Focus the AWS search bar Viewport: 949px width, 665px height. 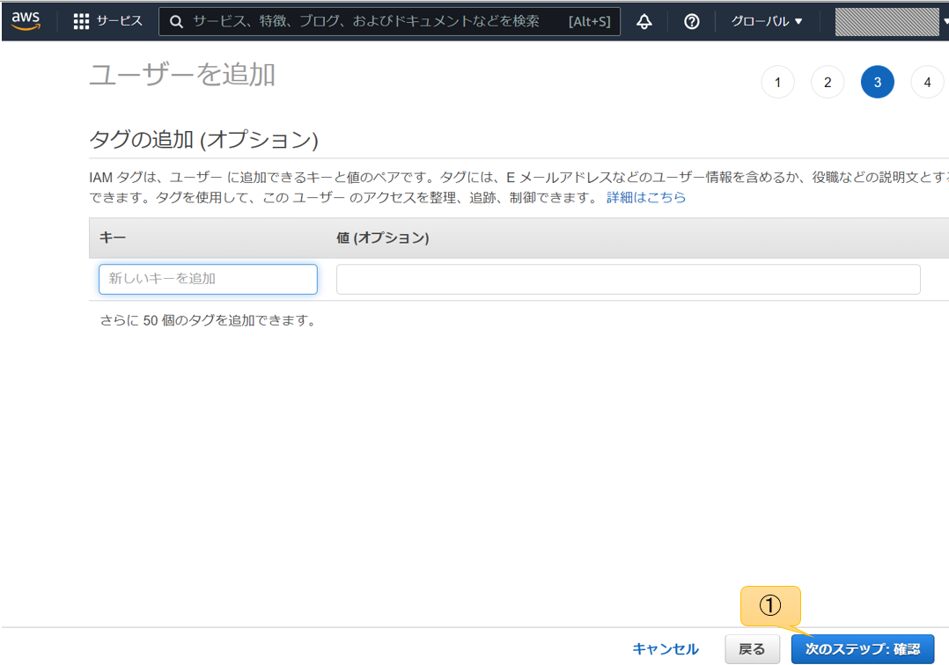pyautogui.click(x=370, y=21)
